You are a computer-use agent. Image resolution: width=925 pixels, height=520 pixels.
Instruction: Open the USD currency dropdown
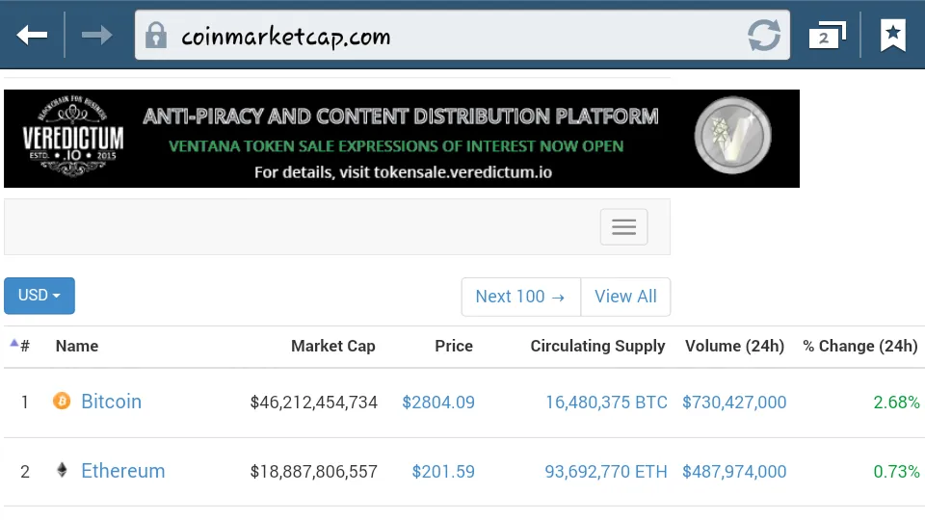pos(40,296)
